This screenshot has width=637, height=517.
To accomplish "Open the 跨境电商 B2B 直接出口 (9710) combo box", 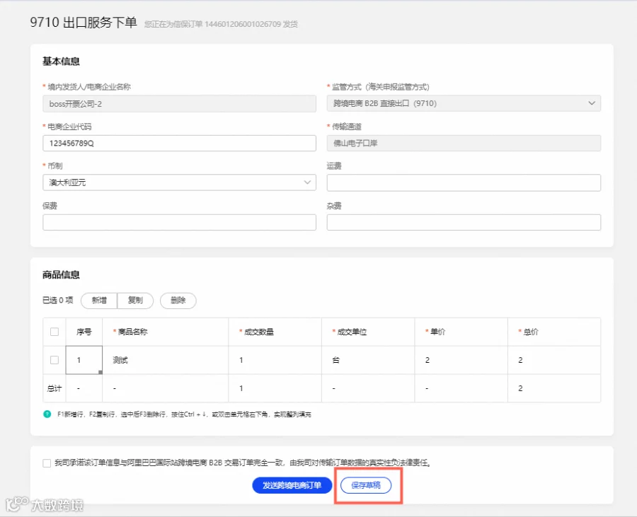I will (x=464, y=103).
